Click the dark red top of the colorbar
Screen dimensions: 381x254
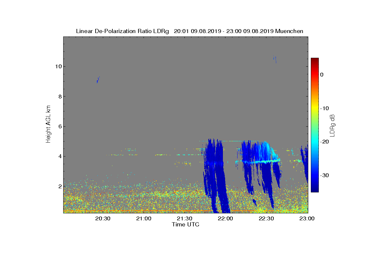315,60
